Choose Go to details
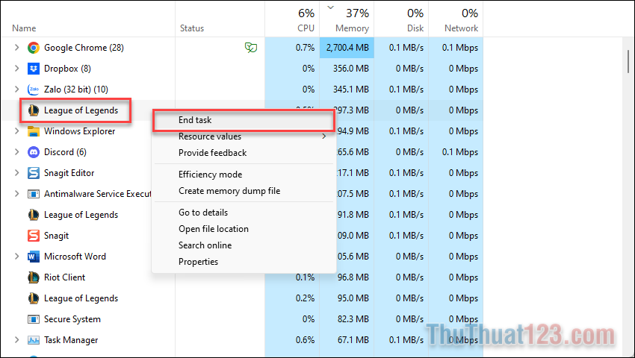The width and height of the screenshot is (635, 358). (244, 213)
